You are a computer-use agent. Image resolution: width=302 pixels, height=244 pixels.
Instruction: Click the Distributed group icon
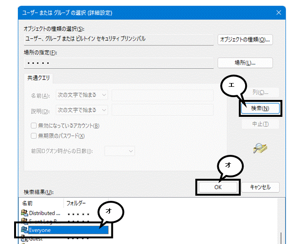pyautogui.click(x=24, y=213)
